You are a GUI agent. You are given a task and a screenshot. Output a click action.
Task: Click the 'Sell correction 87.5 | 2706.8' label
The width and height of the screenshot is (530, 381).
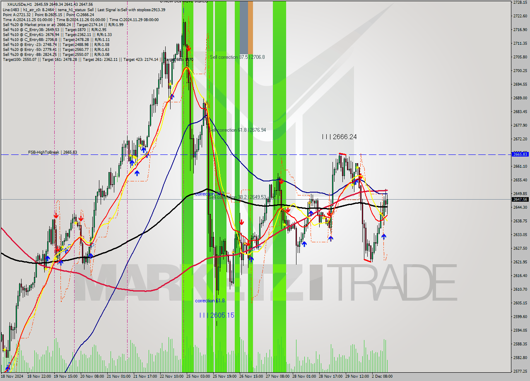point(237,57)
